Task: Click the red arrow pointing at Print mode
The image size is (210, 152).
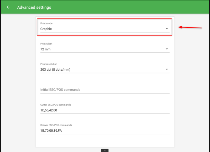Action: tap(190, 27)
